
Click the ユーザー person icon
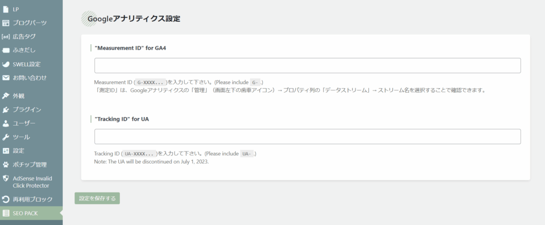[x=6, y=123]
